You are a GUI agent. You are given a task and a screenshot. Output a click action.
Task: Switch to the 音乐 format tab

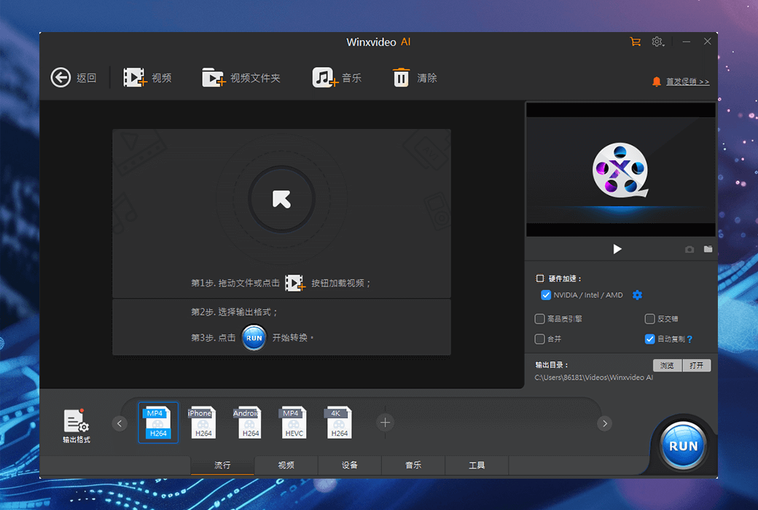tap(413, 465)
